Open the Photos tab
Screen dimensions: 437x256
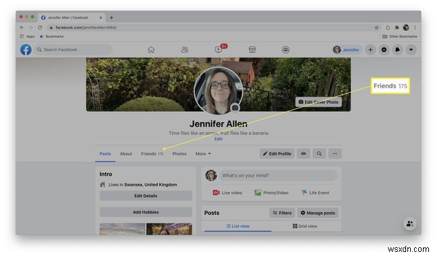180,153
